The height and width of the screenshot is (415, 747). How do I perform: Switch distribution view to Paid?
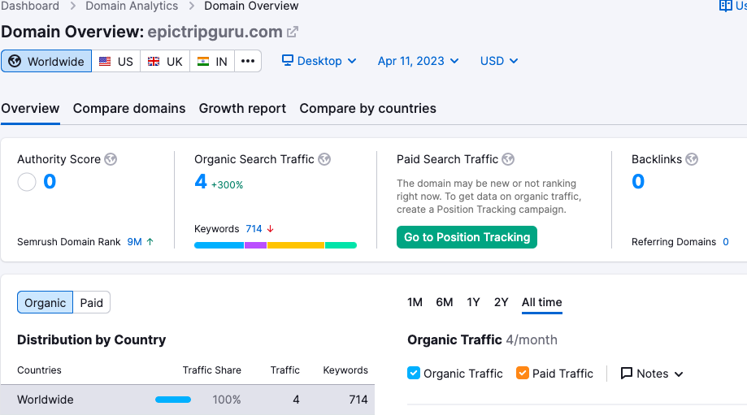coord(91,303)
